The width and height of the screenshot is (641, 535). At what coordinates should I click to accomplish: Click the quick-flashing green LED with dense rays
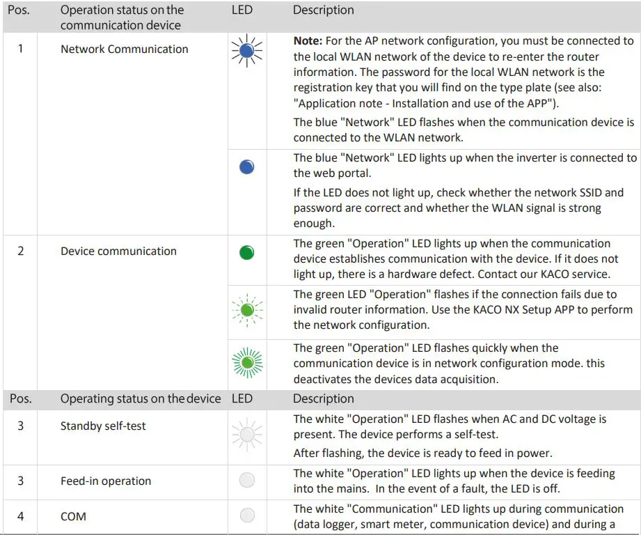coord(246,363)
